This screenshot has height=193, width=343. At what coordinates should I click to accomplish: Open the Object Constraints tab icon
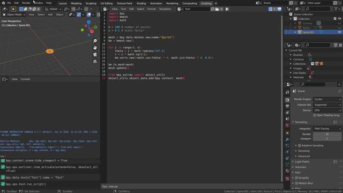[x=287, y=158]
